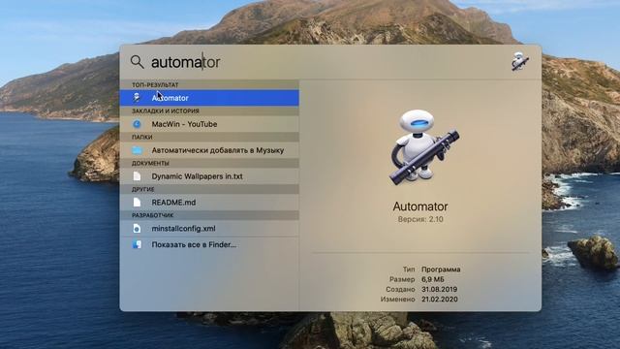Click the Spotlight magnifying glass icon

137,62
